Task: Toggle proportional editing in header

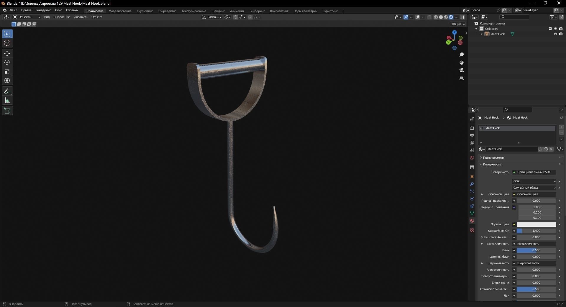Action: point(250,17)
